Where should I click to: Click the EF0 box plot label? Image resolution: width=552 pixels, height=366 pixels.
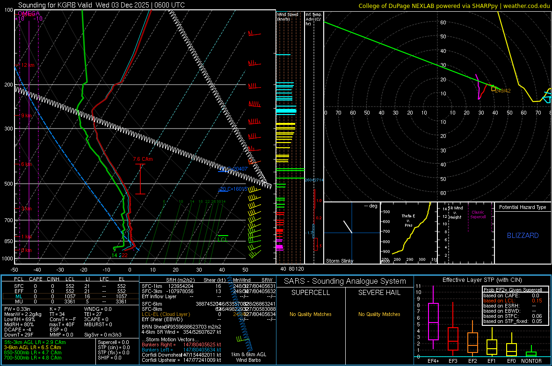(511, 361)
